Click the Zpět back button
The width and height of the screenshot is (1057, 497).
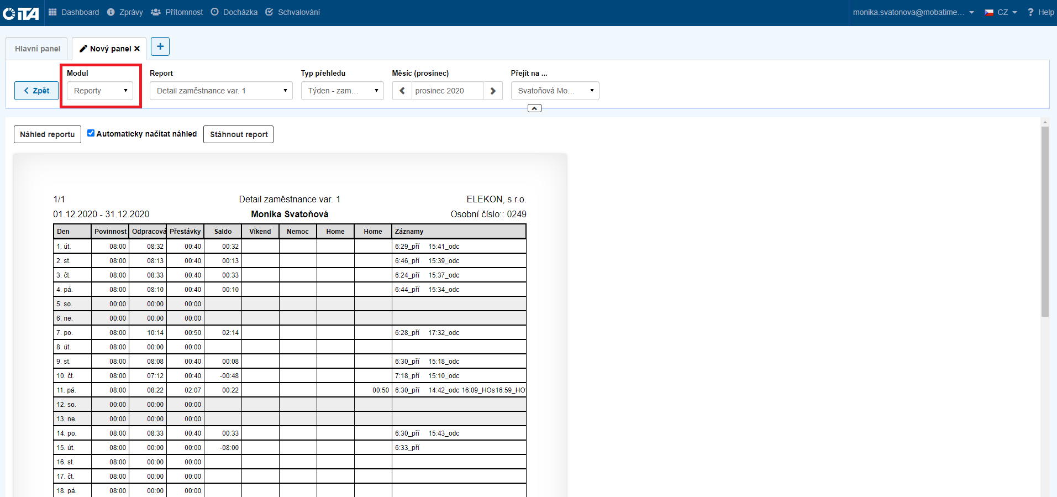click(36, 91)
